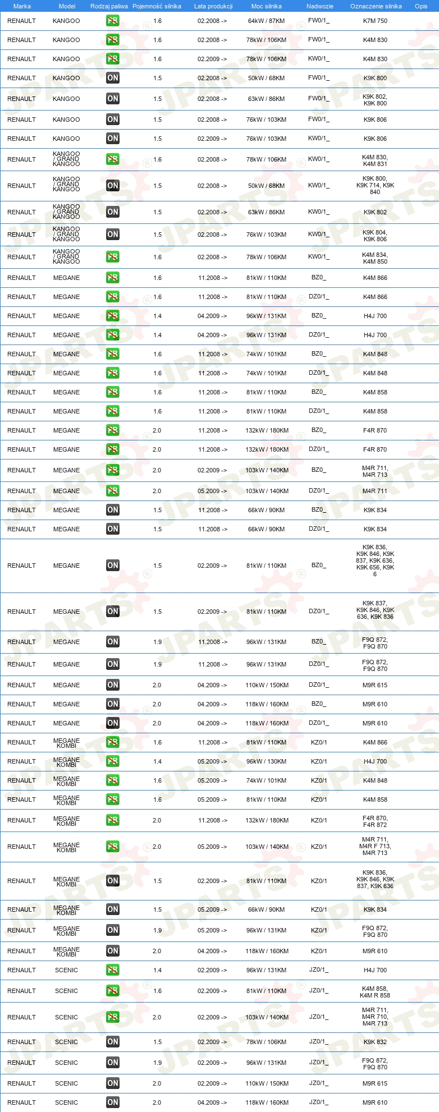This screenshot has height=1112, width=439.
Task: Select the cell K9K 802, K9K 800
Action: [375, 100]
